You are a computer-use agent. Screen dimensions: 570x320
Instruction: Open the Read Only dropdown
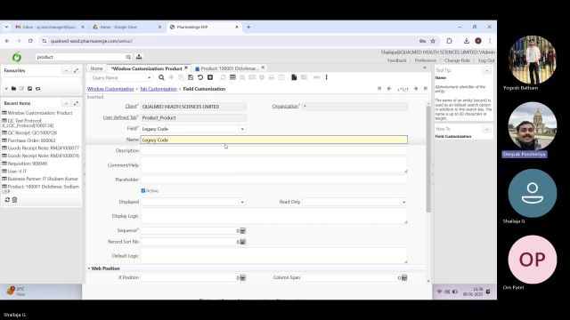[x=403, y=202]
